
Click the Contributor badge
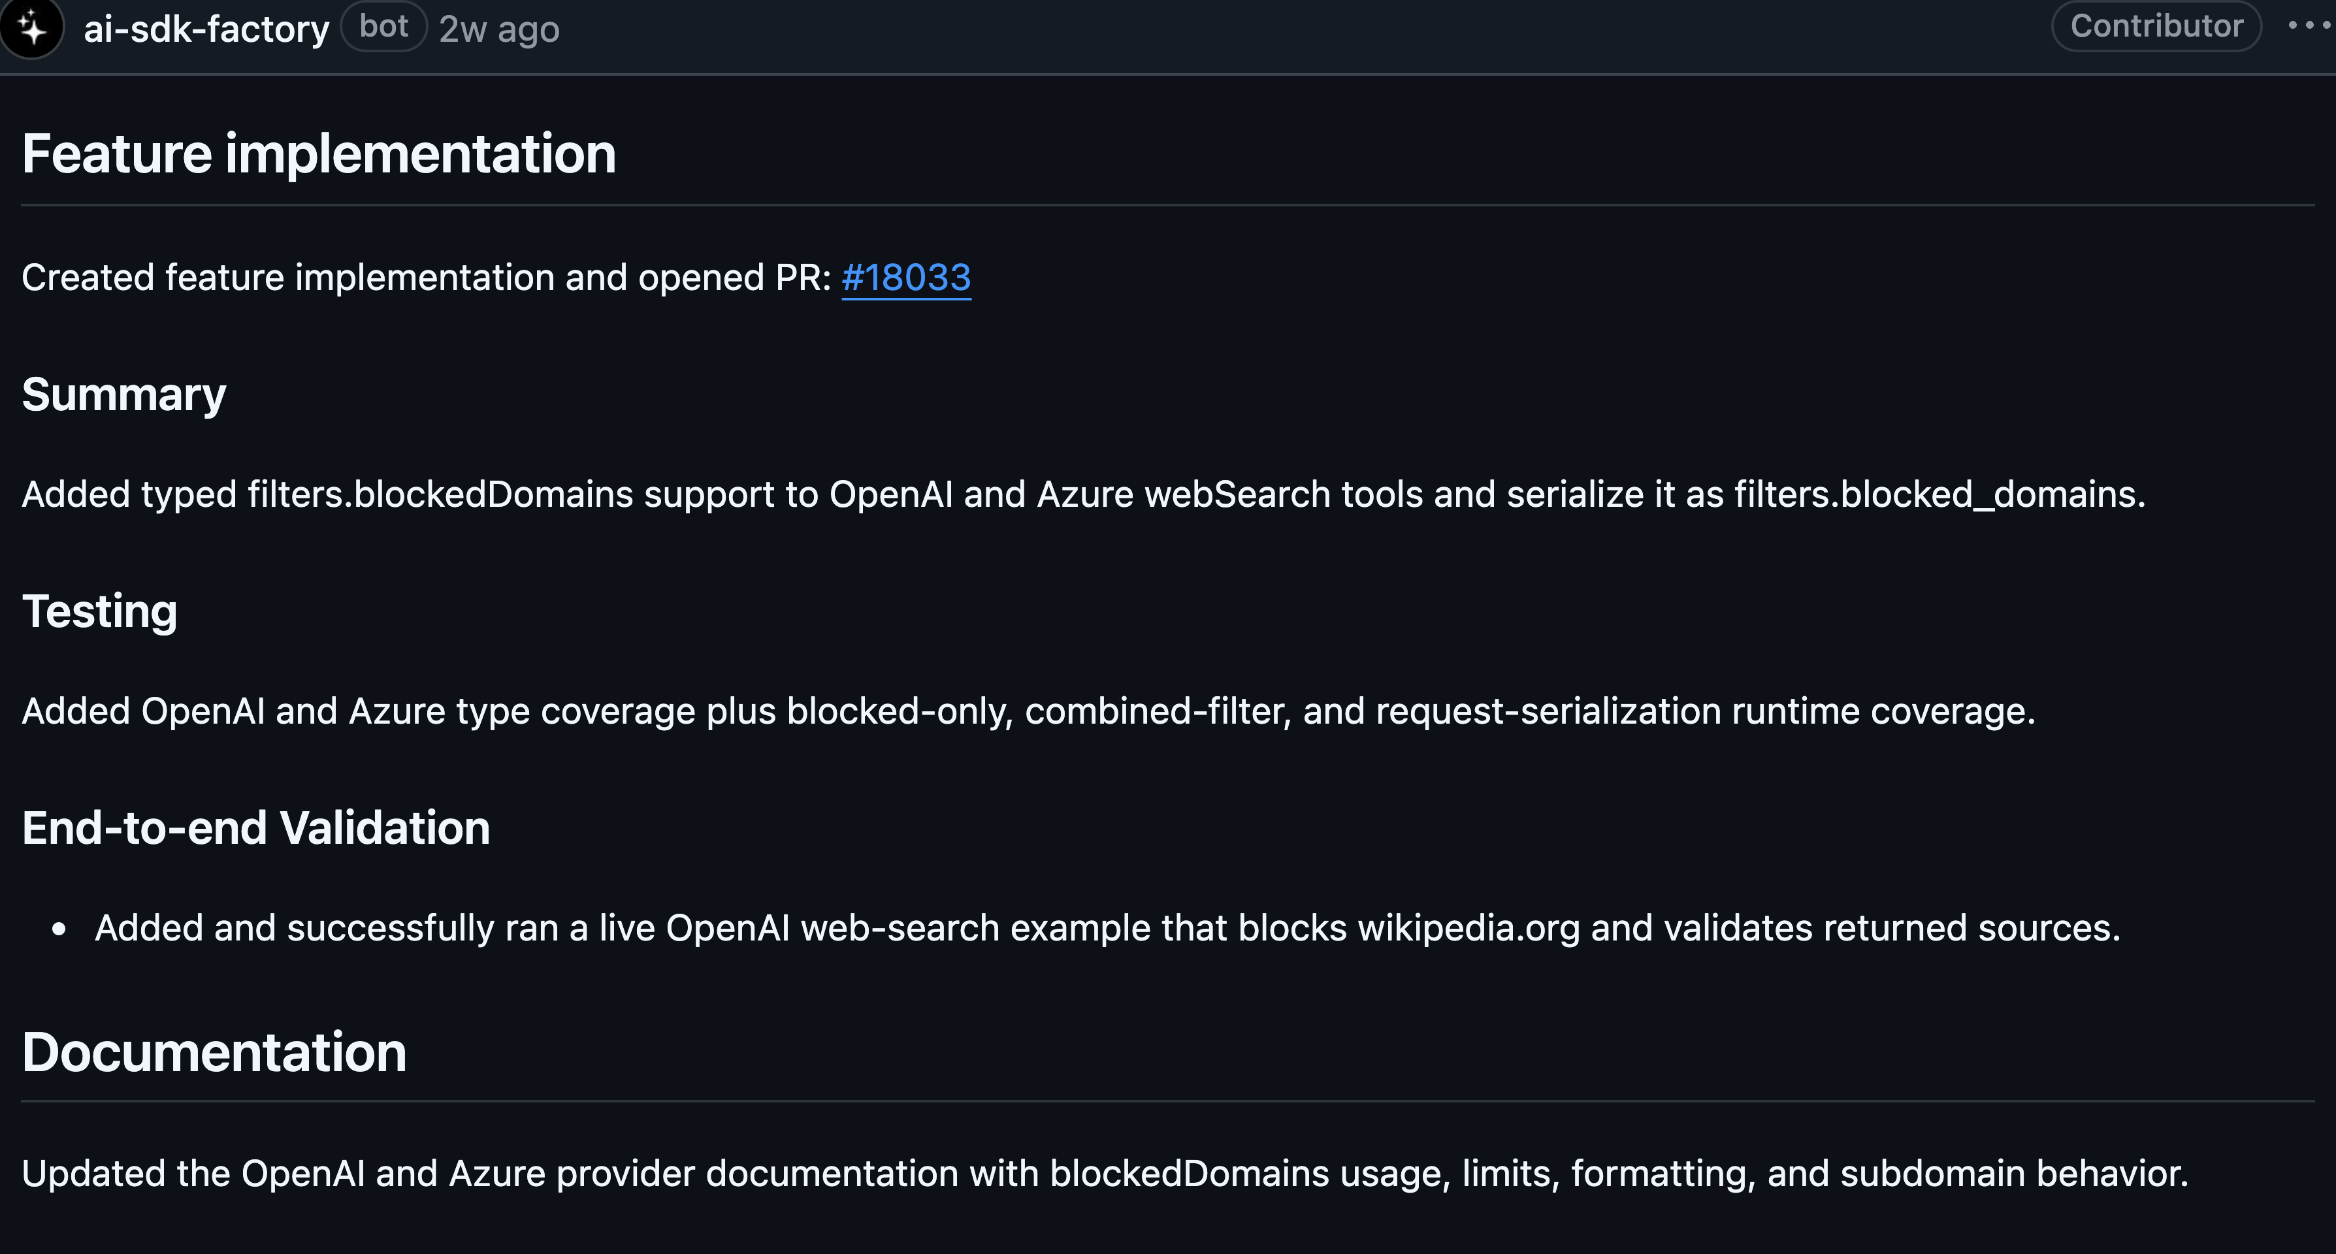[x=2156, y=25]
